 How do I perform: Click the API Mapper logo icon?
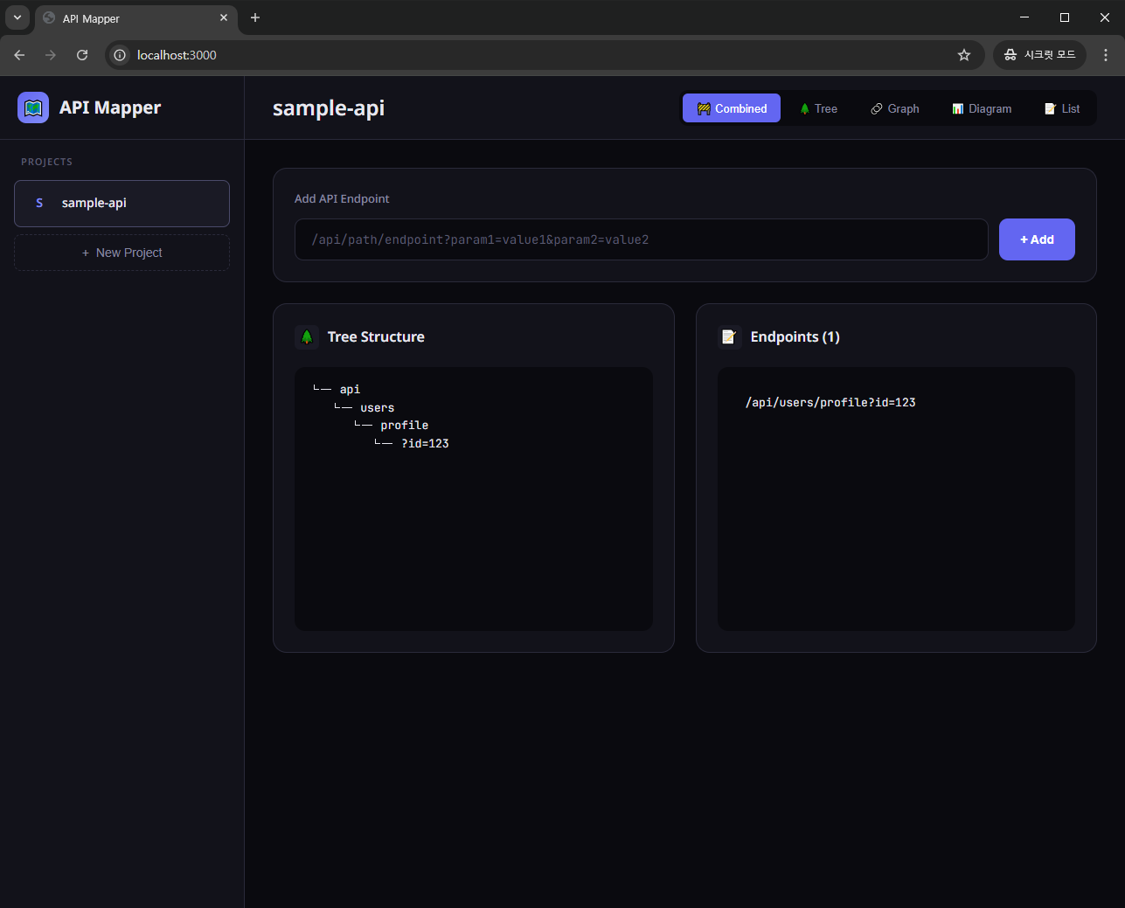33,107
